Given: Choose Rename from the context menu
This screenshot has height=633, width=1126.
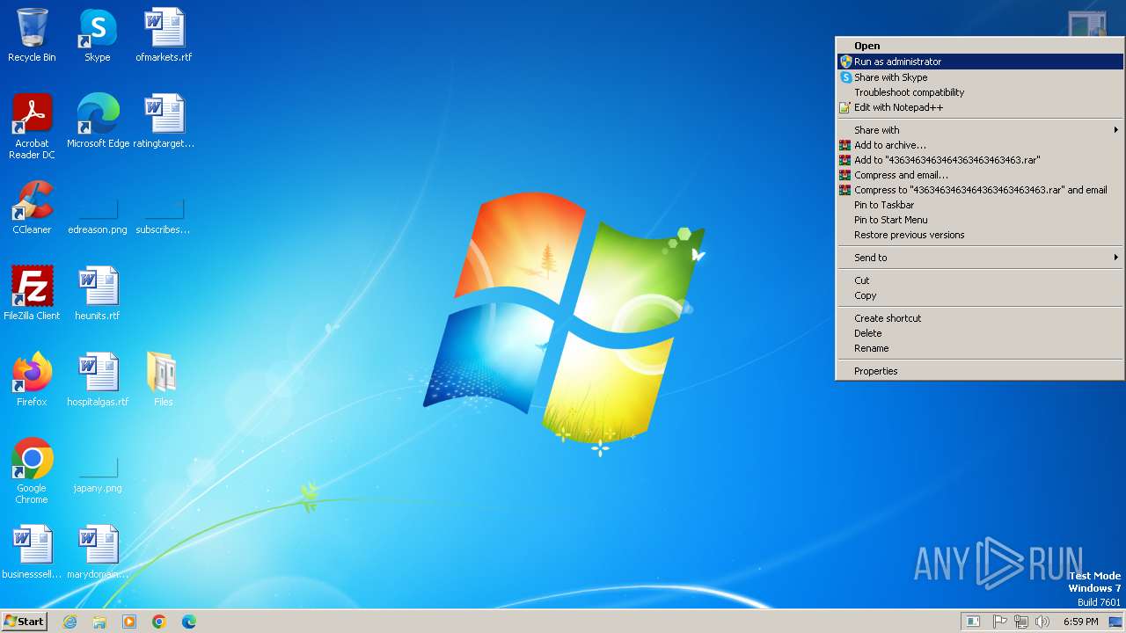Looking at the screenshot, I should coord(980,348).
